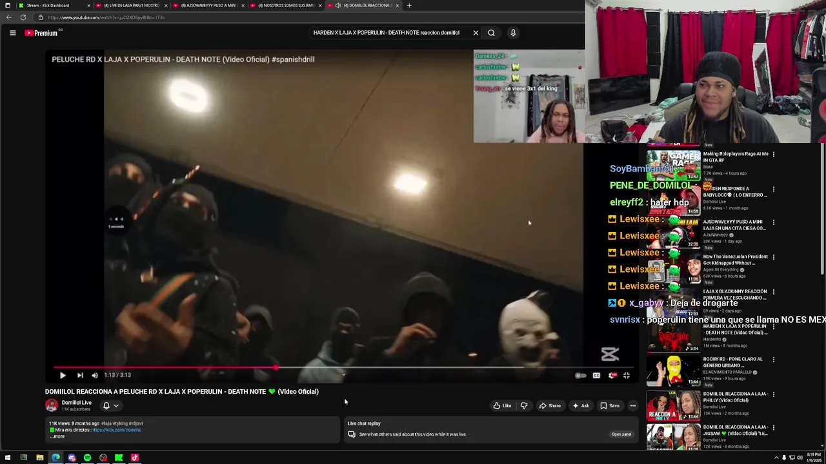Click the #laja hashtag in description
The image size is (826, 464).
pyautogui.click(x=106, y=423)
